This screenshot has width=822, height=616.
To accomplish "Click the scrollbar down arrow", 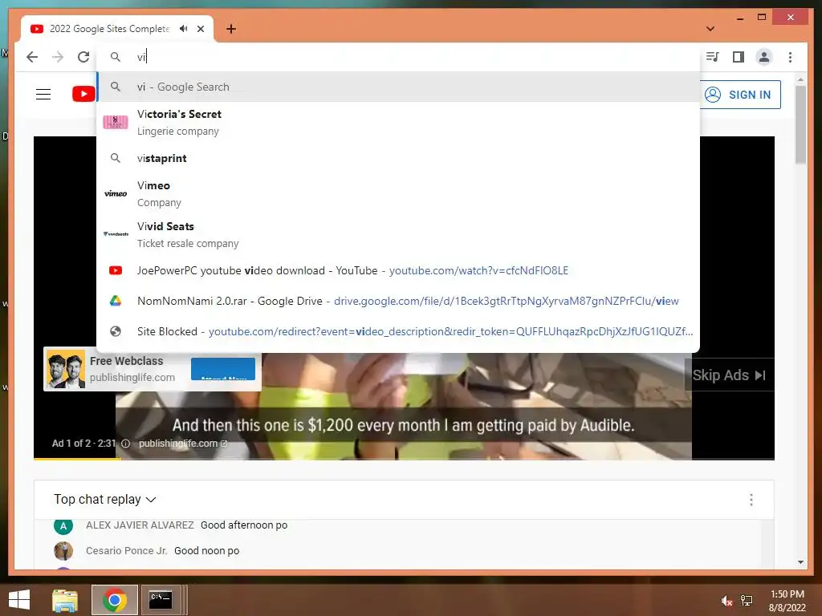I will pos(800,562).
